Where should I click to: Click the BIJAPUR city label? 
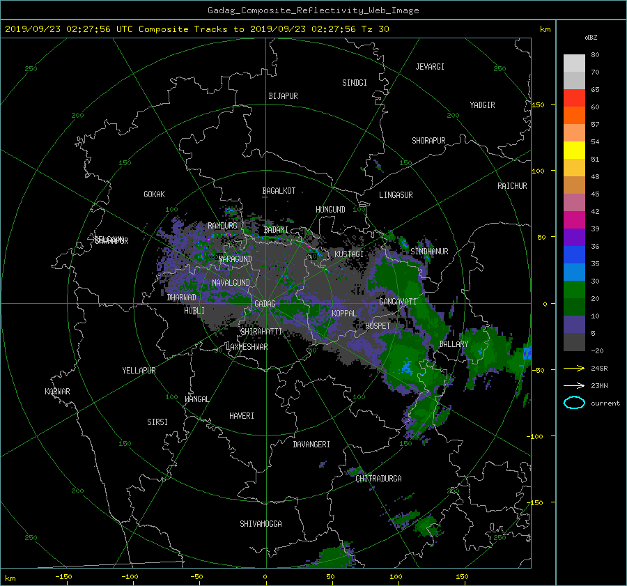pyautogui.click(x=283, y=96)
